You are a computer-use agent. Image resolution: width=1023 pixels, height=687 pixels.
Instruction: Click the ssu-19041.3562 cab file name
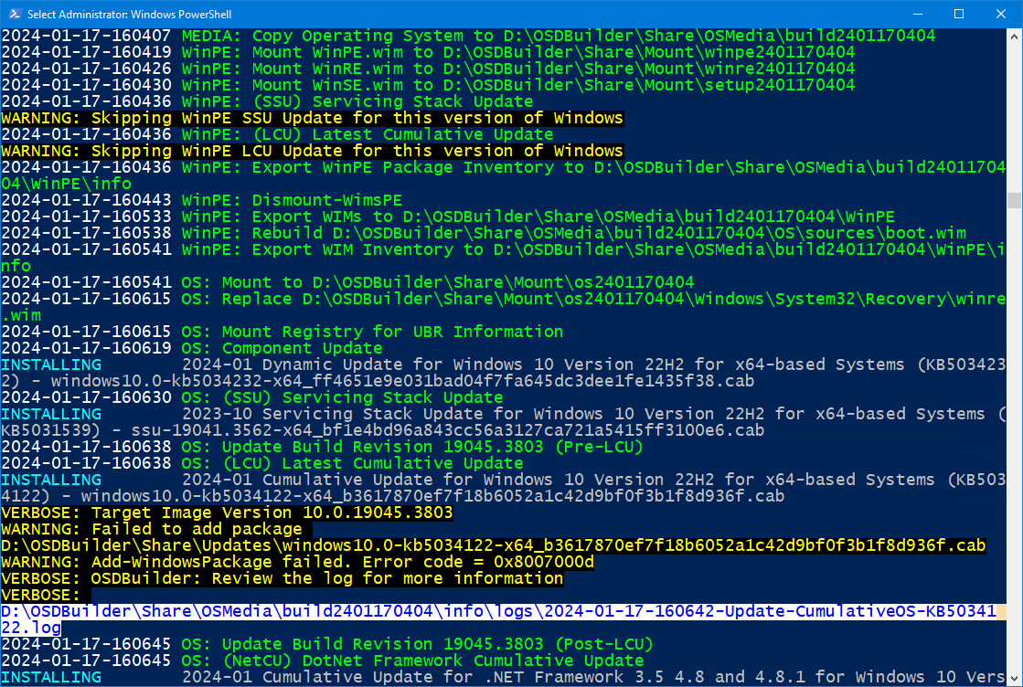(448, 430)
